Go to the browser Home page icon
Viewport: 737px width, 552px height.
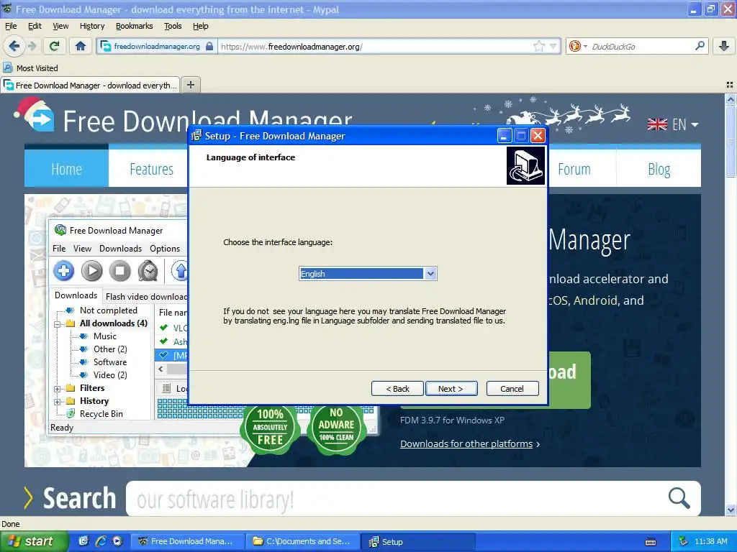point(81,46)
